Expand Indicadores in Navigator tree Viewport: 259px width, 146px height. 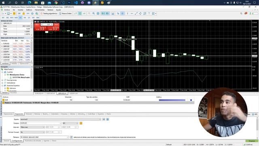[2, 83]
